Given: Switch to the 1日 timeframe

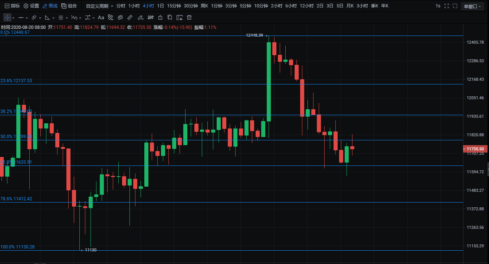Looking at the screenshot, I should click(160, 6).
